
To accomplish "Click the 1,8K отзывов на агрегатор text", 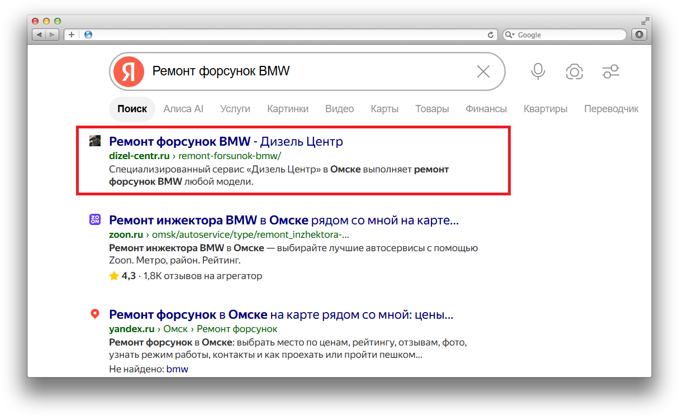I will pyautogui.click(x=203, y=276).
